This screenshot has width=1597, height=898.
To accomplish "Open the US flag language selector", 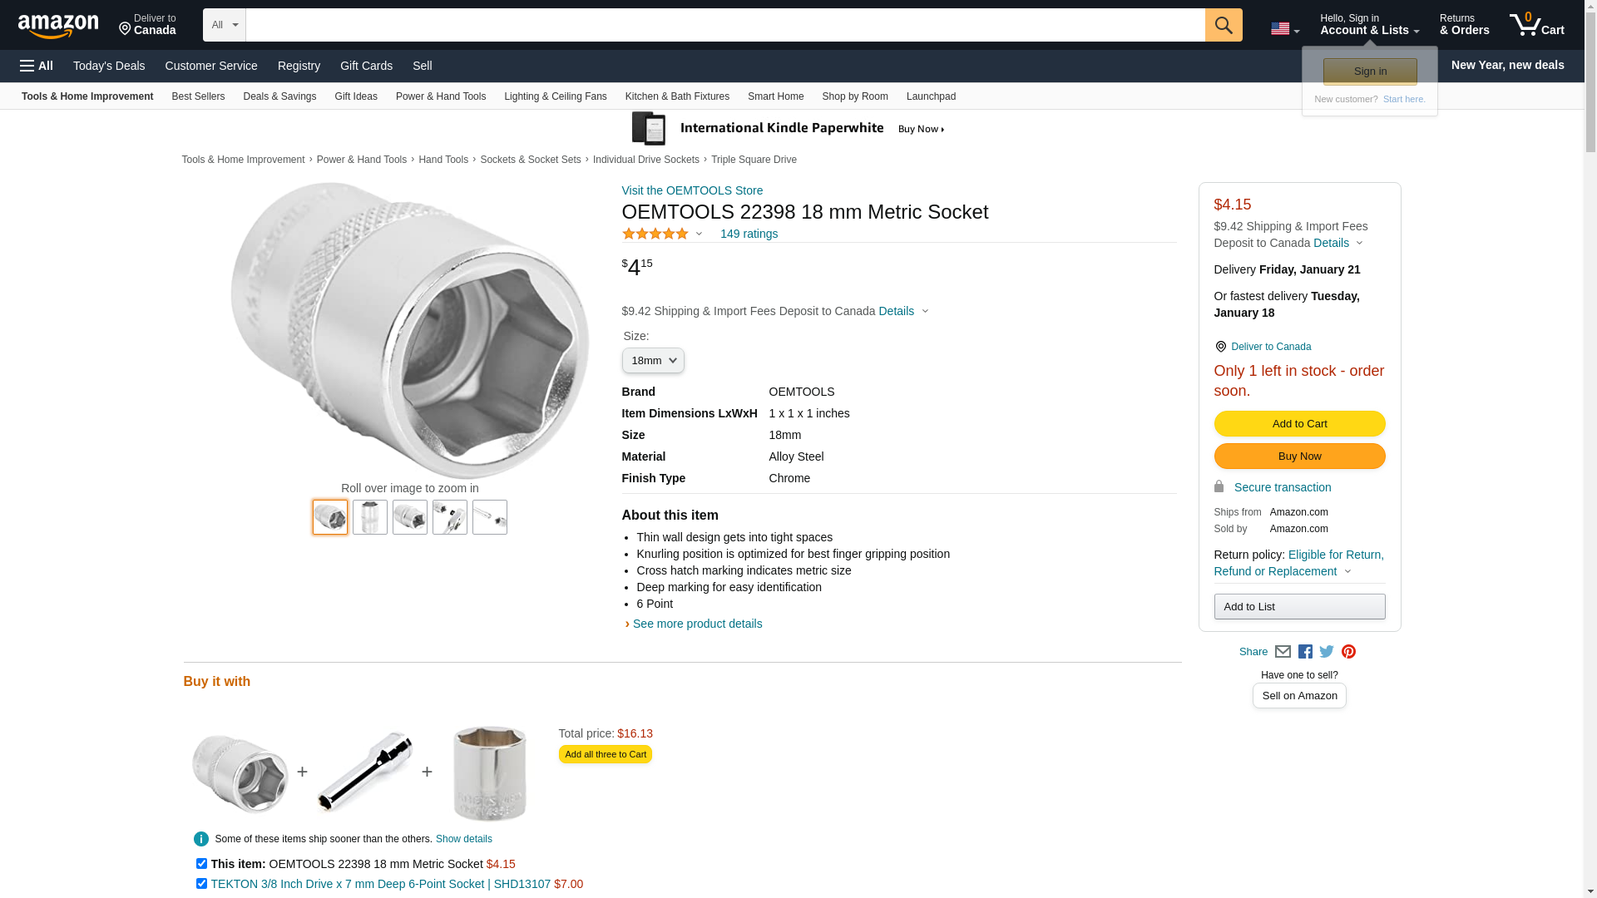I will click(x=1284, y=29).
